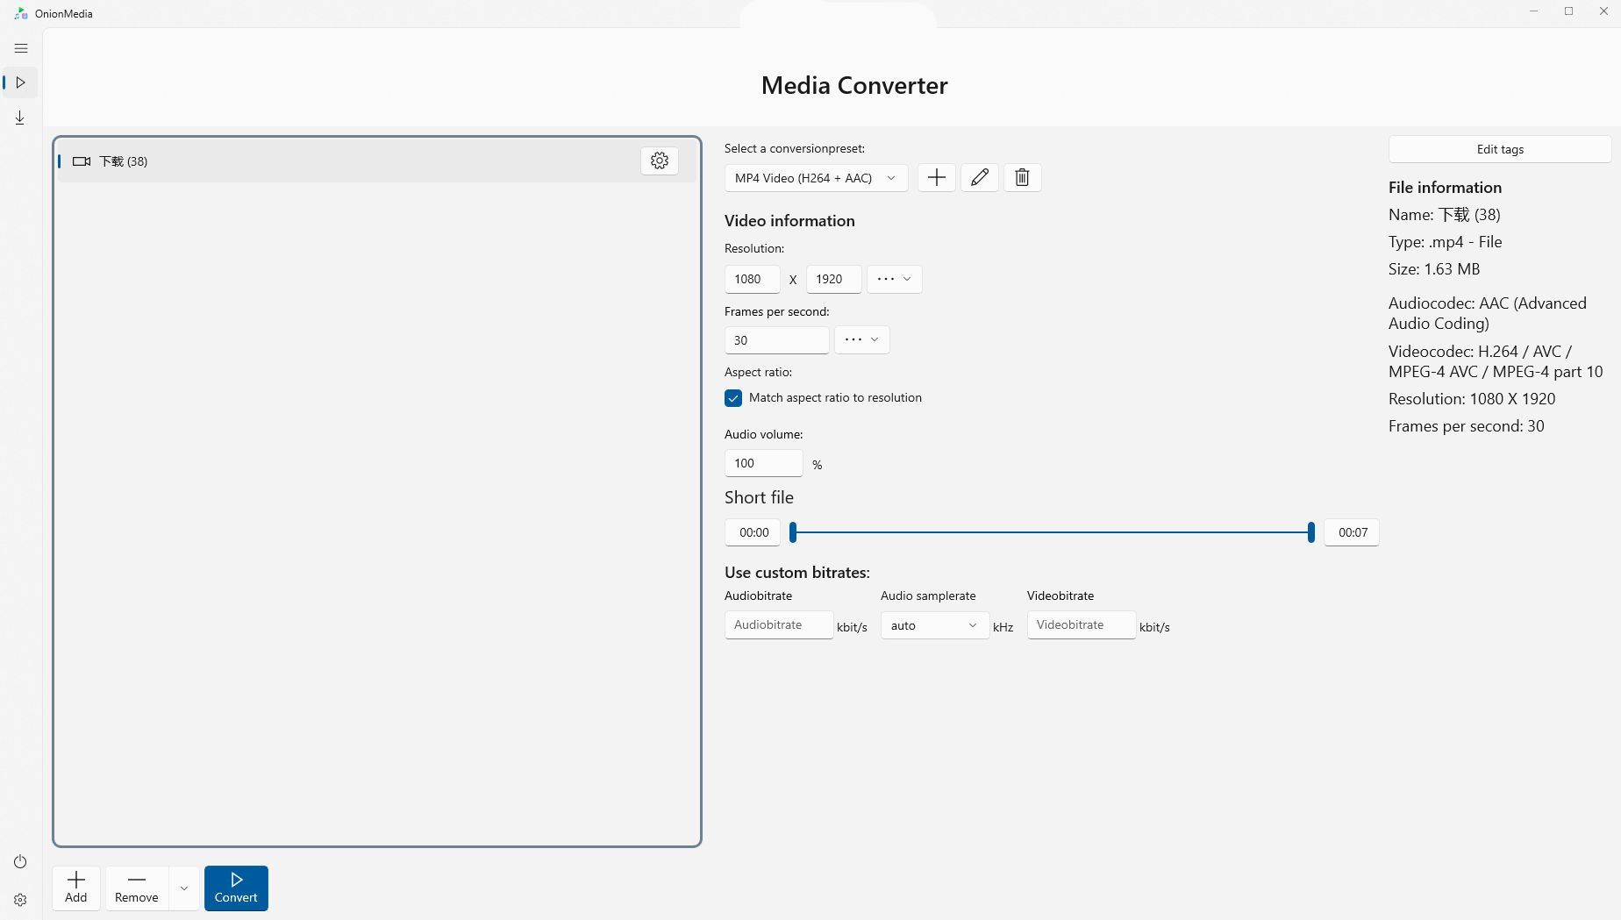Add a new conversion preset with plus icon

[936, 178]
